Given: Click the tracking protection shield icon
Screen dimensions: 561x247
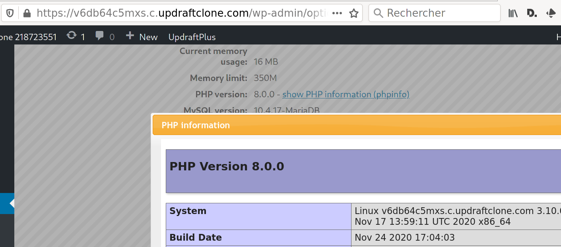Looking at the screenshot, I should coord(10,13).
